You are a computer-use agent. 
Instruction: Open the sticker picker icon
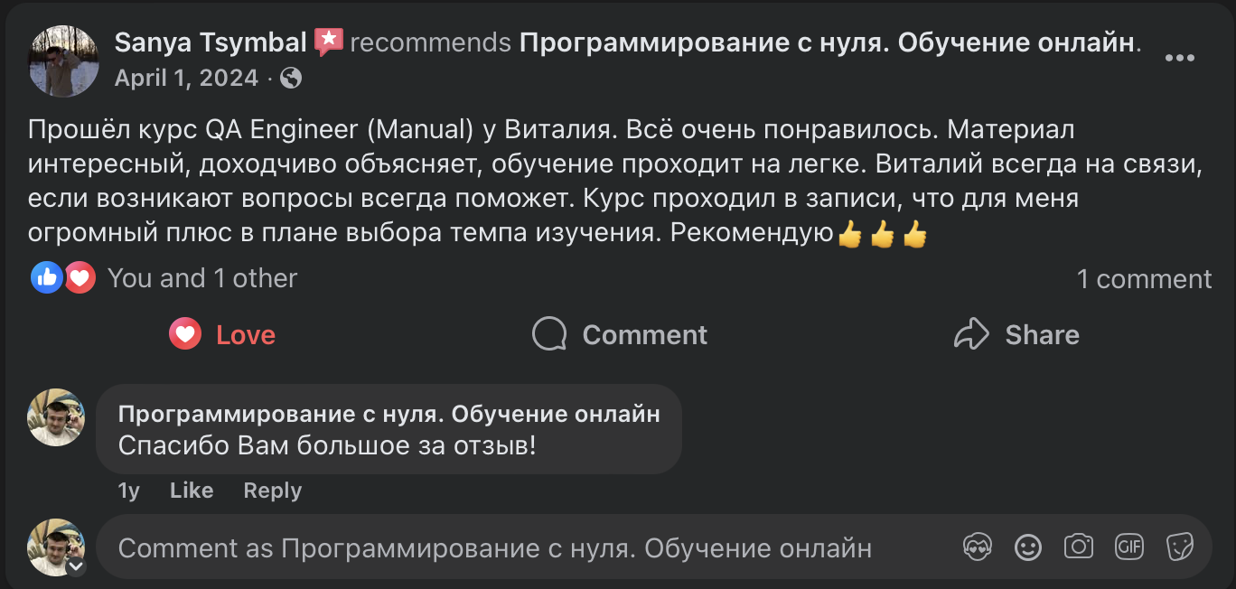(x=1179, y=547)
